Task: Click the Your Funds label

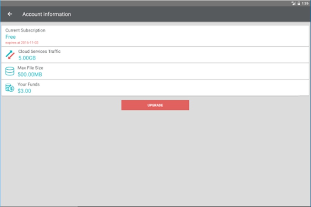Action: coord(29,84)
